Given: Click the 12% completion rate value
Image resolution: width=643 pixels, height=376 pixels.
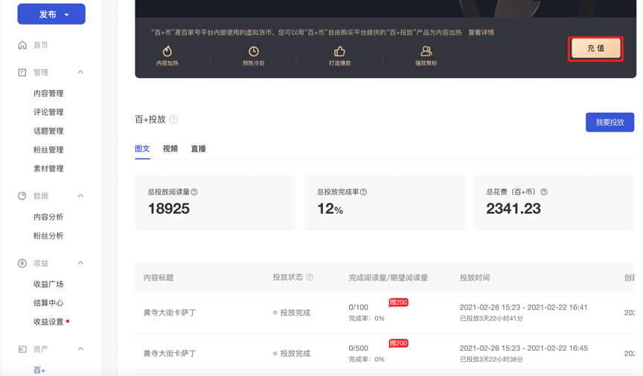Looking at the screenshot, I should pyautogui.click(x=330, y=209).
